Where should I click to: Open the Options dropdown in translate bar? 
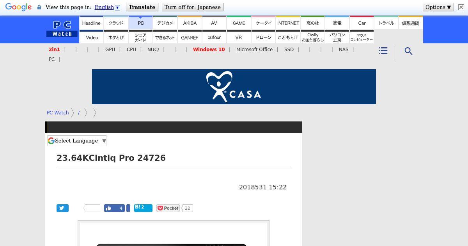coord(438,7)
